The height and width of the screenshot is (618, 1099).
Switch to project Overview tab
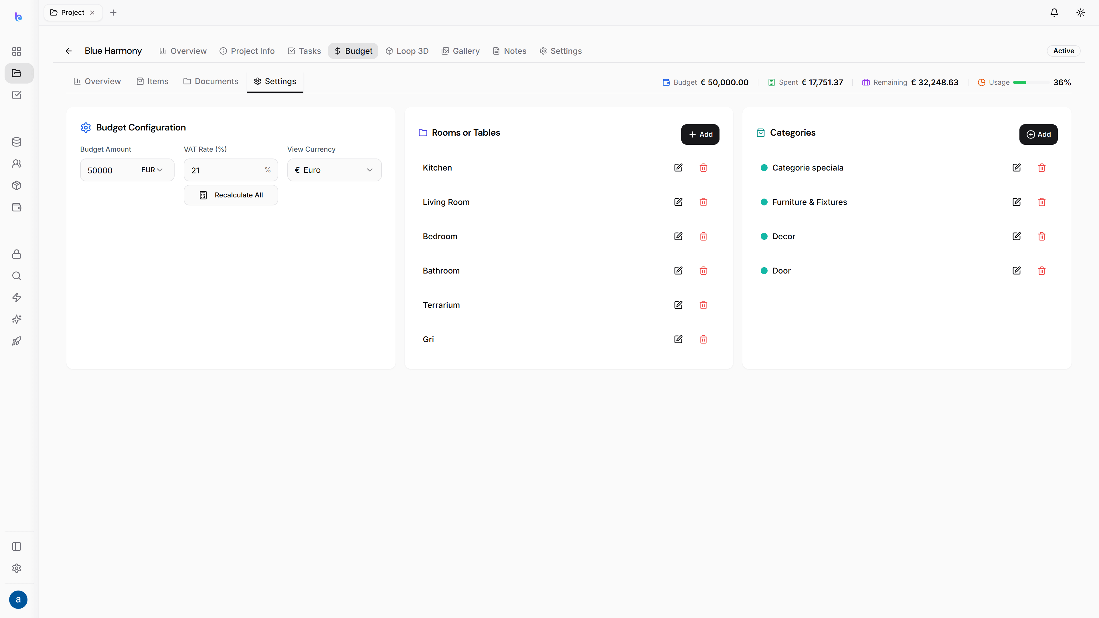[x=183, y=51]
